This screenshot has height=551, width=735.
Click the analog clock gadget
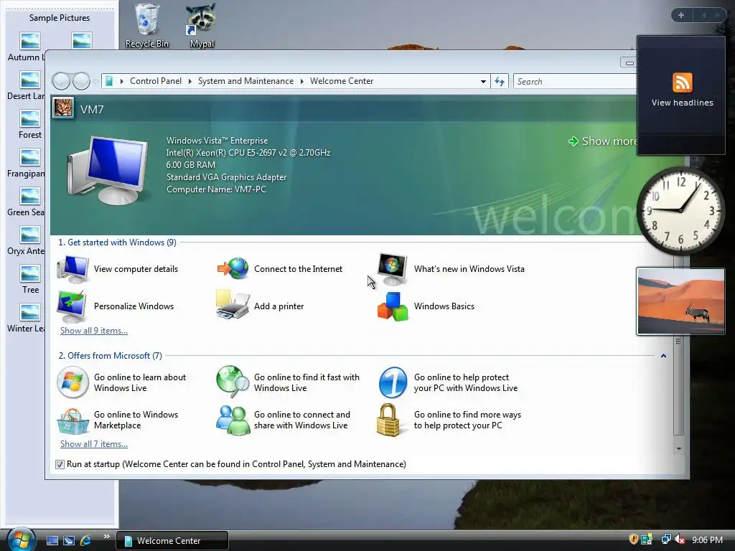680,211
